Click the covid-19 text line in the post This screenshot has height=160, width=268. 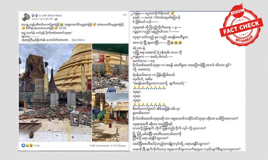tap(157, 17)
